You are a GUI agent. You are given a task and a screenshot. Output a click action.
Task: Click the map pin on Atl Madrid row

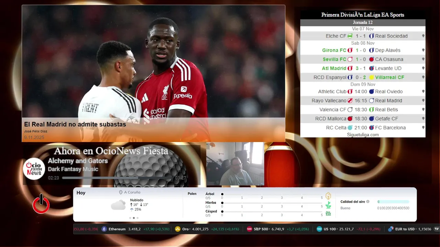click(x=423, y=68)
